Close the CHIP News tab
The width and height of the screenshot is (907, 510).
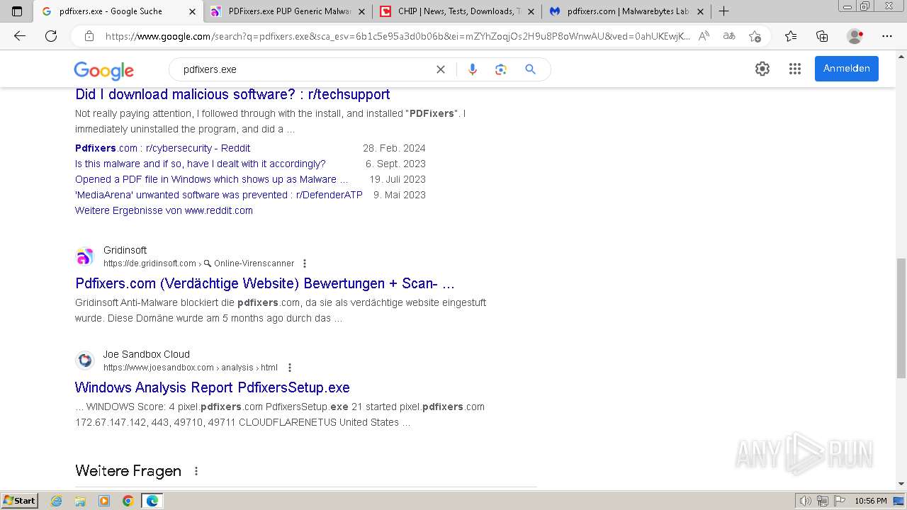pos(531,11)
